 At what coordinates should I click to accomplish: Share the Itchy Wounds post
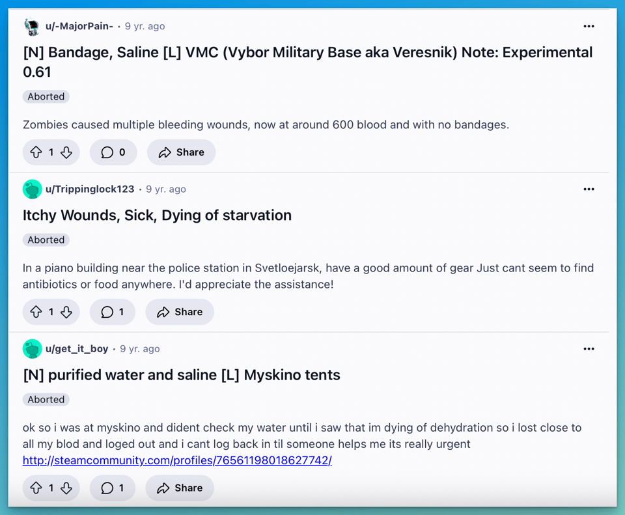180,312
